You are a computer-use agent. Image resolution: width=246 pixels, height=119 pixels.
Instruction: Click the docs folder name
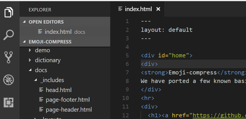tap(41, 70)
